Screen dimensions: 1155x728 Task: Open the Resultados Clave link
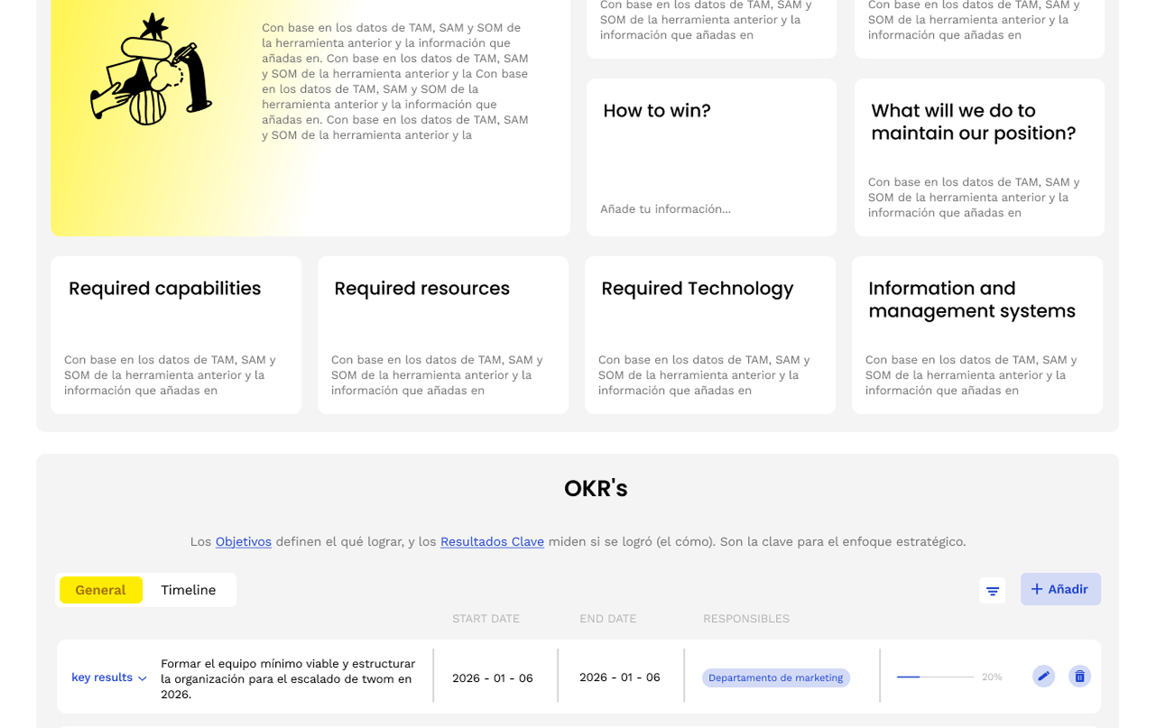pos(492,541)
